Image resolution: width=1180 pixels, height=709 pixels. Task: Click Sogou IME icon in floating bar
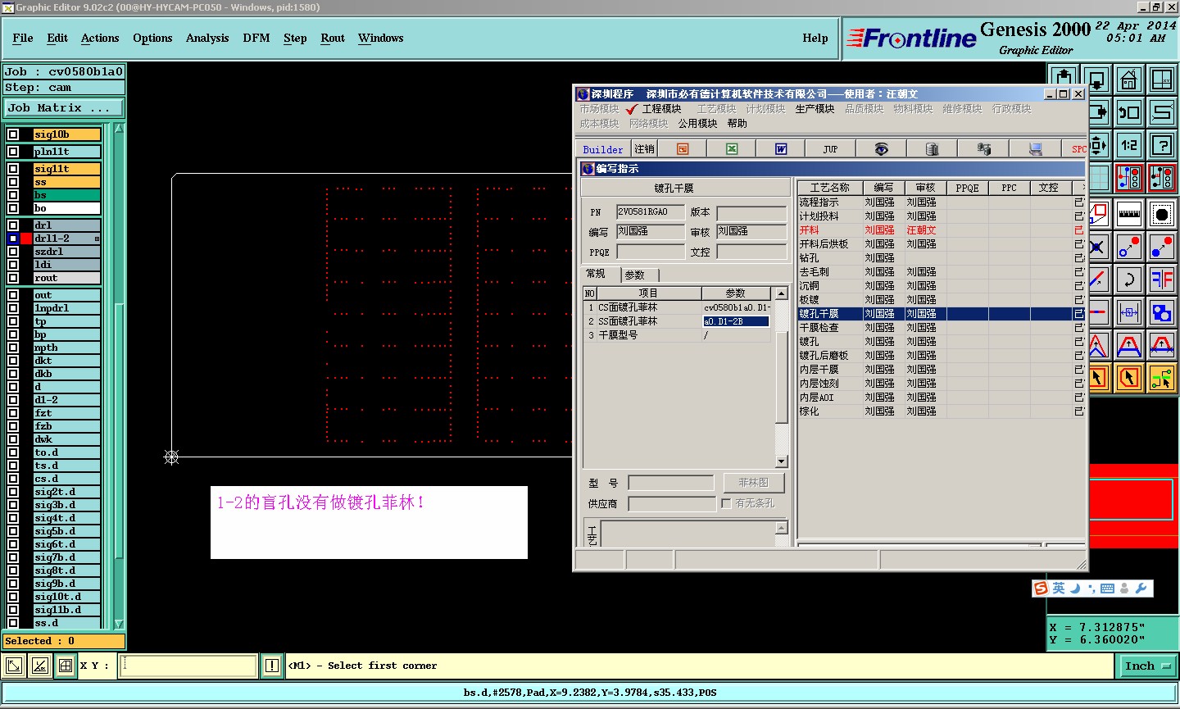pos(1041,589)
